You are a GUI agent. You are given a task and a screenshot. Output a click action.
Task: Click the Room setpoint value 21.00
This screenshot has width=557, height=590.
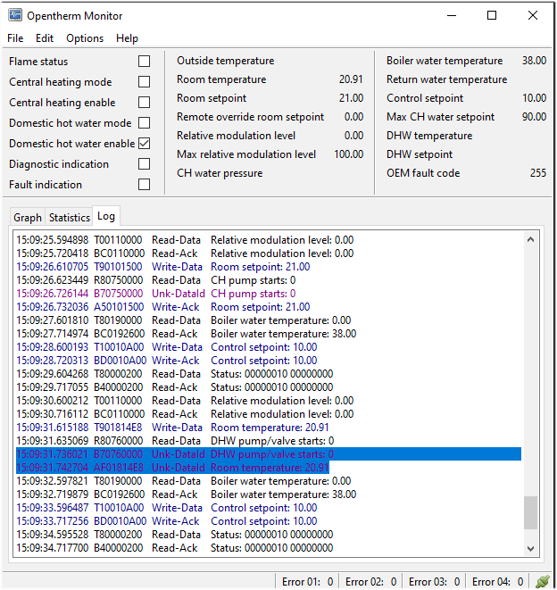coord(351,98)
